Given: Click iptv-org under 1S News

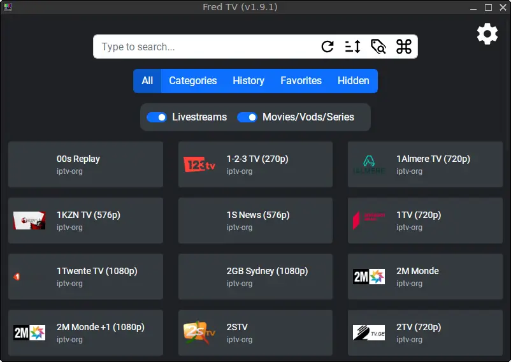Looking at the screenshot, I should click(240, 227).
